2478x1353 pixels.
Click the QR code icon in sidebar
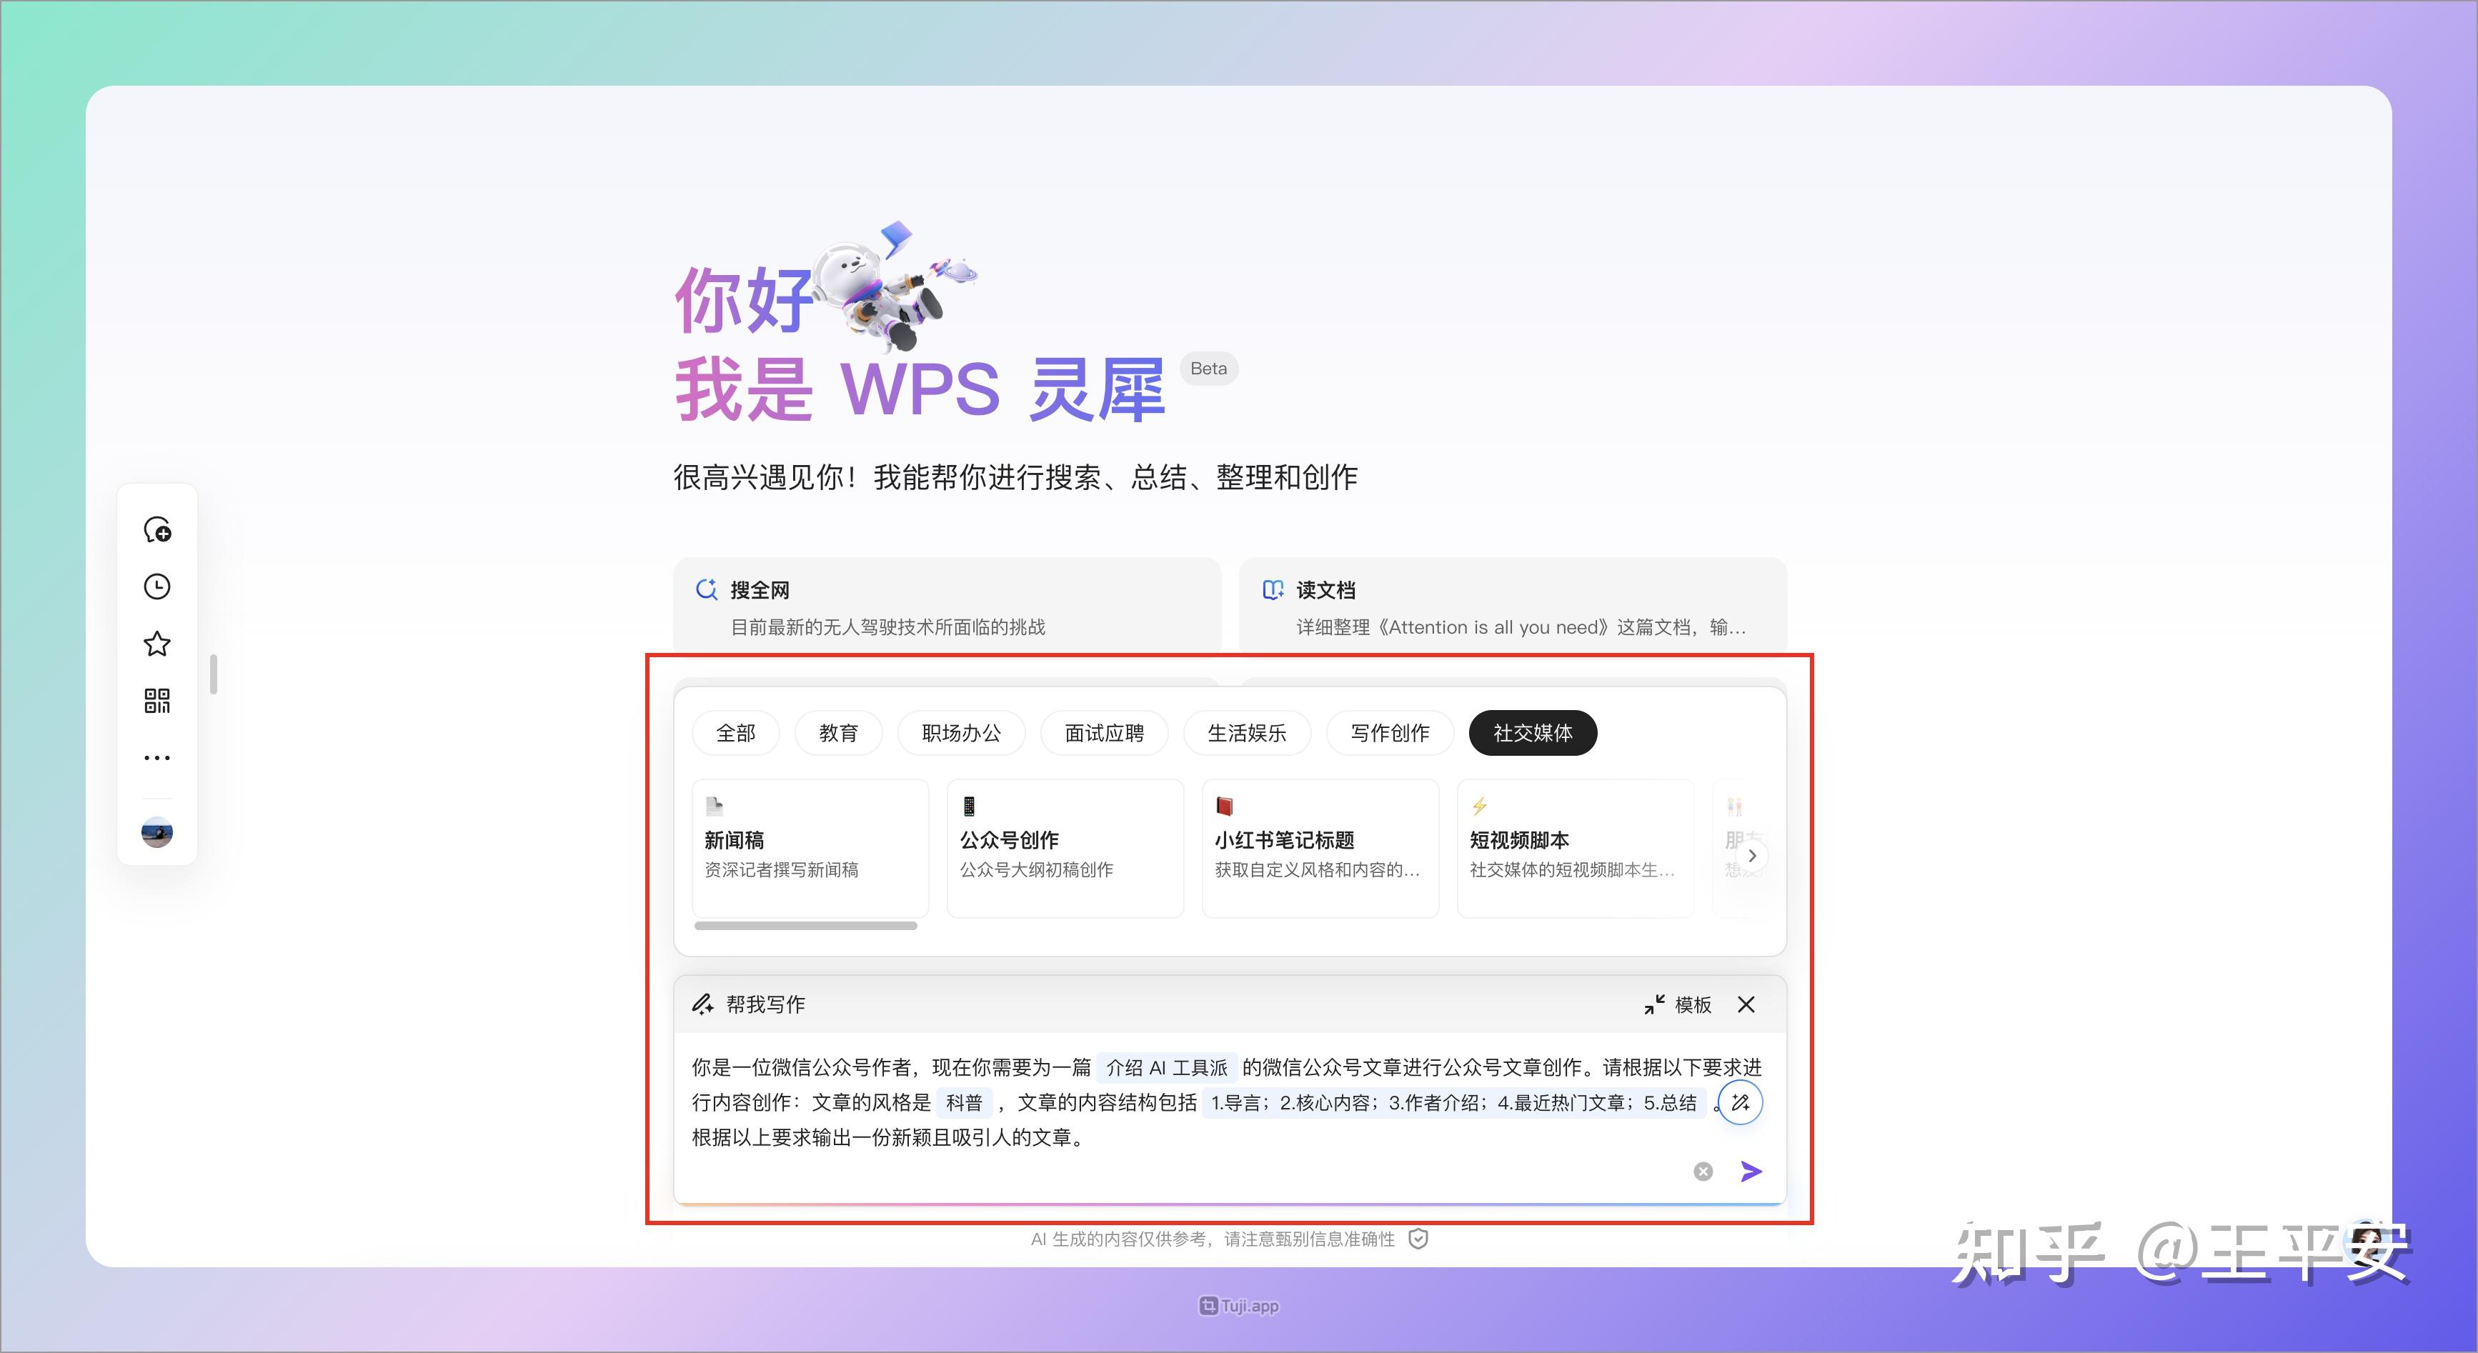coord(156,701)
